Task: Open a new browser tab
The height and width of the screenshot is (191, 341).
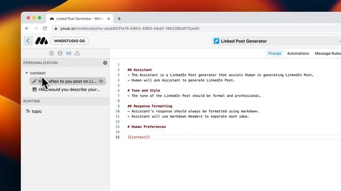Action: (119, 19)
